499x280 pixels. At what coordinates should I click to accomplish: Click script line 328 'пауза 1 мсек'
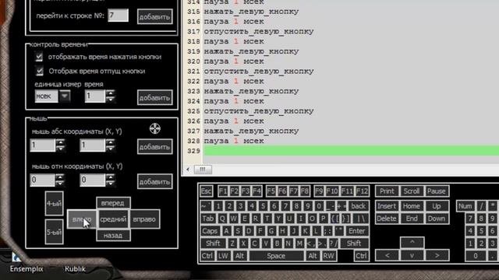tap(234, 141)
